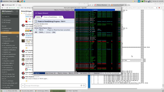Open the bringup_team starred channel
The image size is (164, 92).
7,28
